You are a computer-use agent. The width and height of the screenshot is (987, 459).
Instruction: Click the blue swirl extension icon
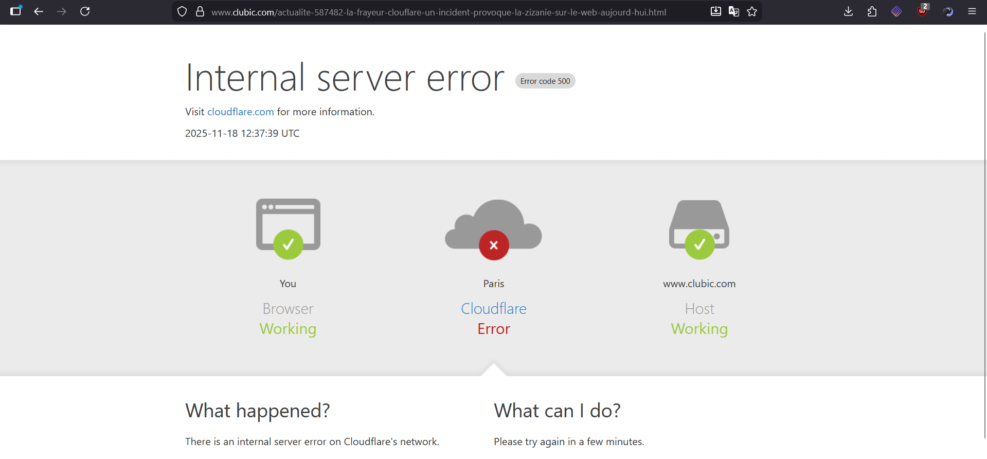pyautogui.click(x=948, y=11)
